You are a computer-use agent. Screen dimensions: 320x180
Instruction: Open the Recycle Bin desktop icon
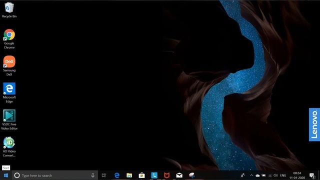click(9, 10)
